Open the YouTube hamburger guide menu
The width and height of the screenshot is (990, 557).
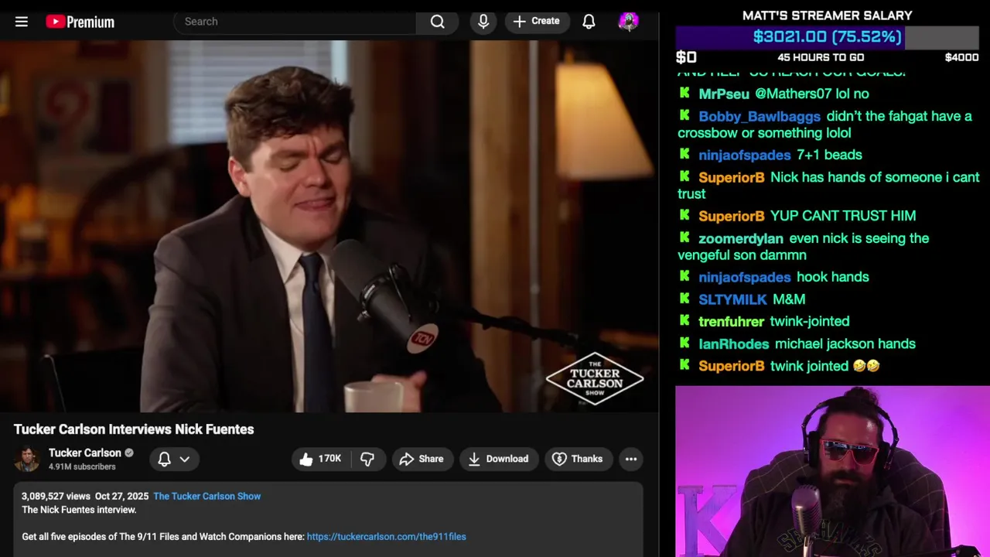22,22
